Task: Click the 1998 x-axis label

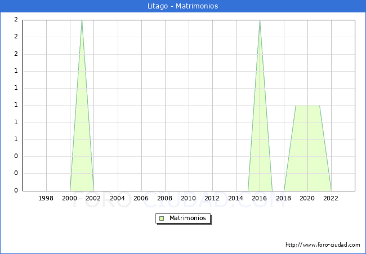Action: (46, 198)
